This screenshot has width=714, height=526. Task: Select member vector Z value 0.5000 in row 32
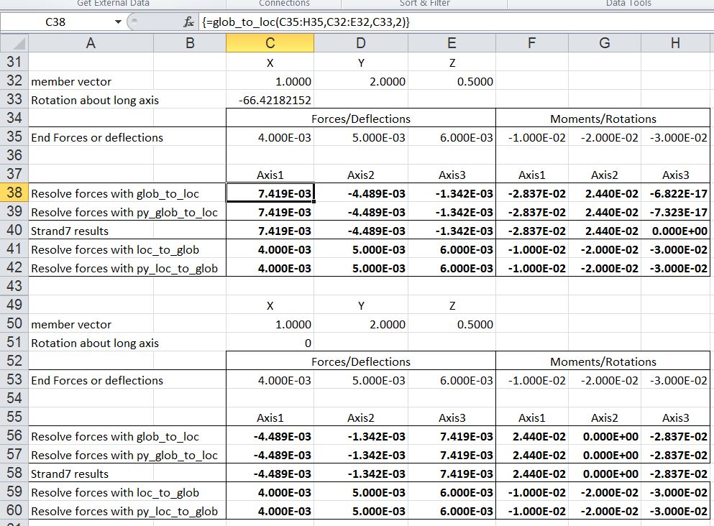click(452, 81)
